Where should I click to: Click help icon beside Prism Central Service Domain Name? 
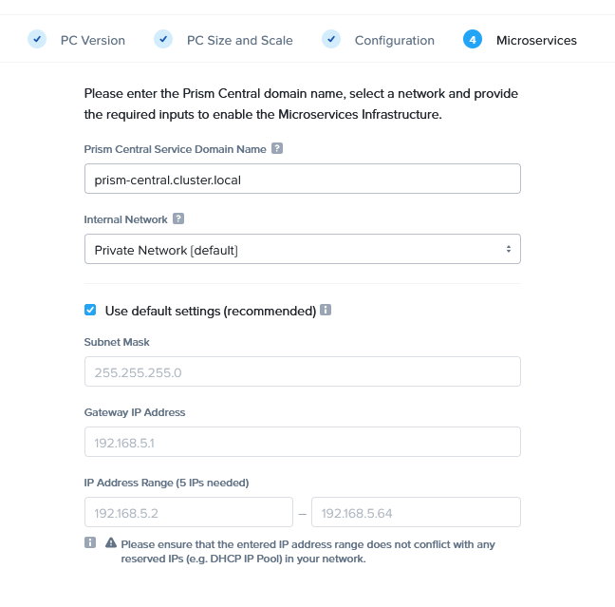click(x=277, y=149)
